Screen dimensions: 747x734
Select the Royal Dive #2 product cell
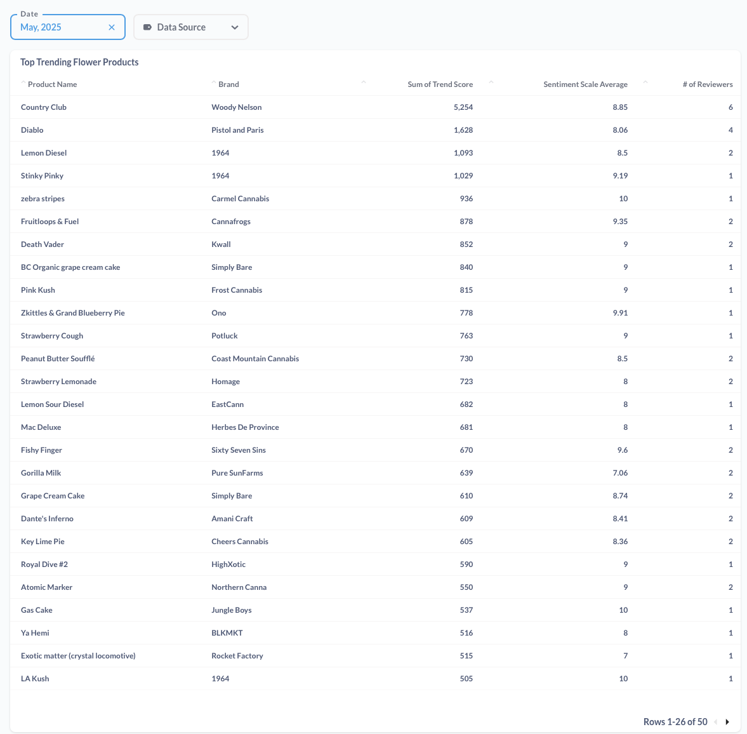(x=44, y=565)
